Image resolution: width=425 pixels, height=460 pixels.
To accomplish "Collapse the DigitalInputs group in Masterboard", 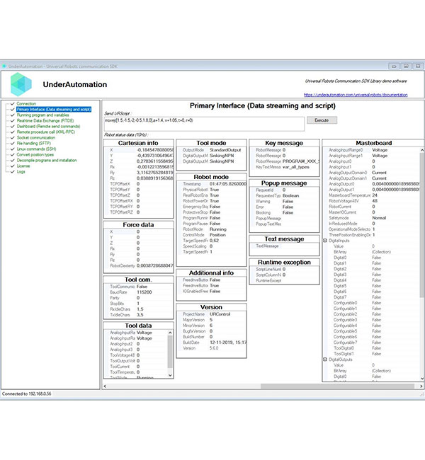I will [325, 241].
